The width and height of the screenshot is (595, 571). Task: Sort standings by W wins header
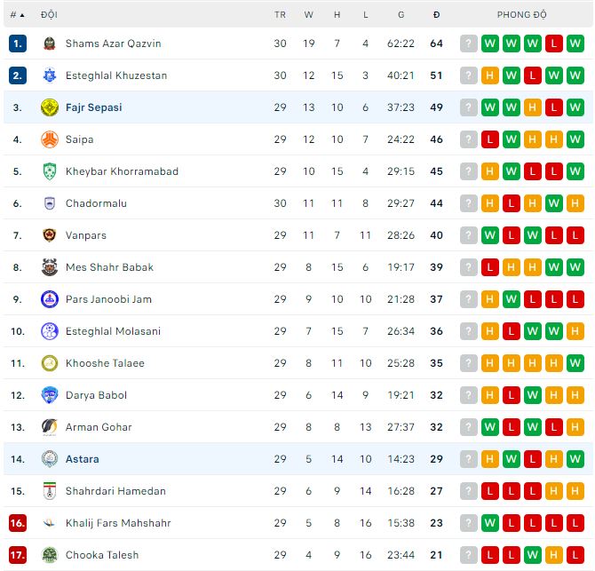(309, 15)
